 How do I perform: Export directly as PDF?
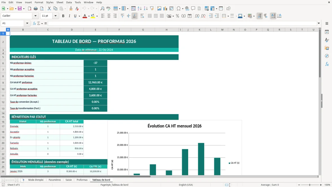pyautogui.click(x=29, y=9)
